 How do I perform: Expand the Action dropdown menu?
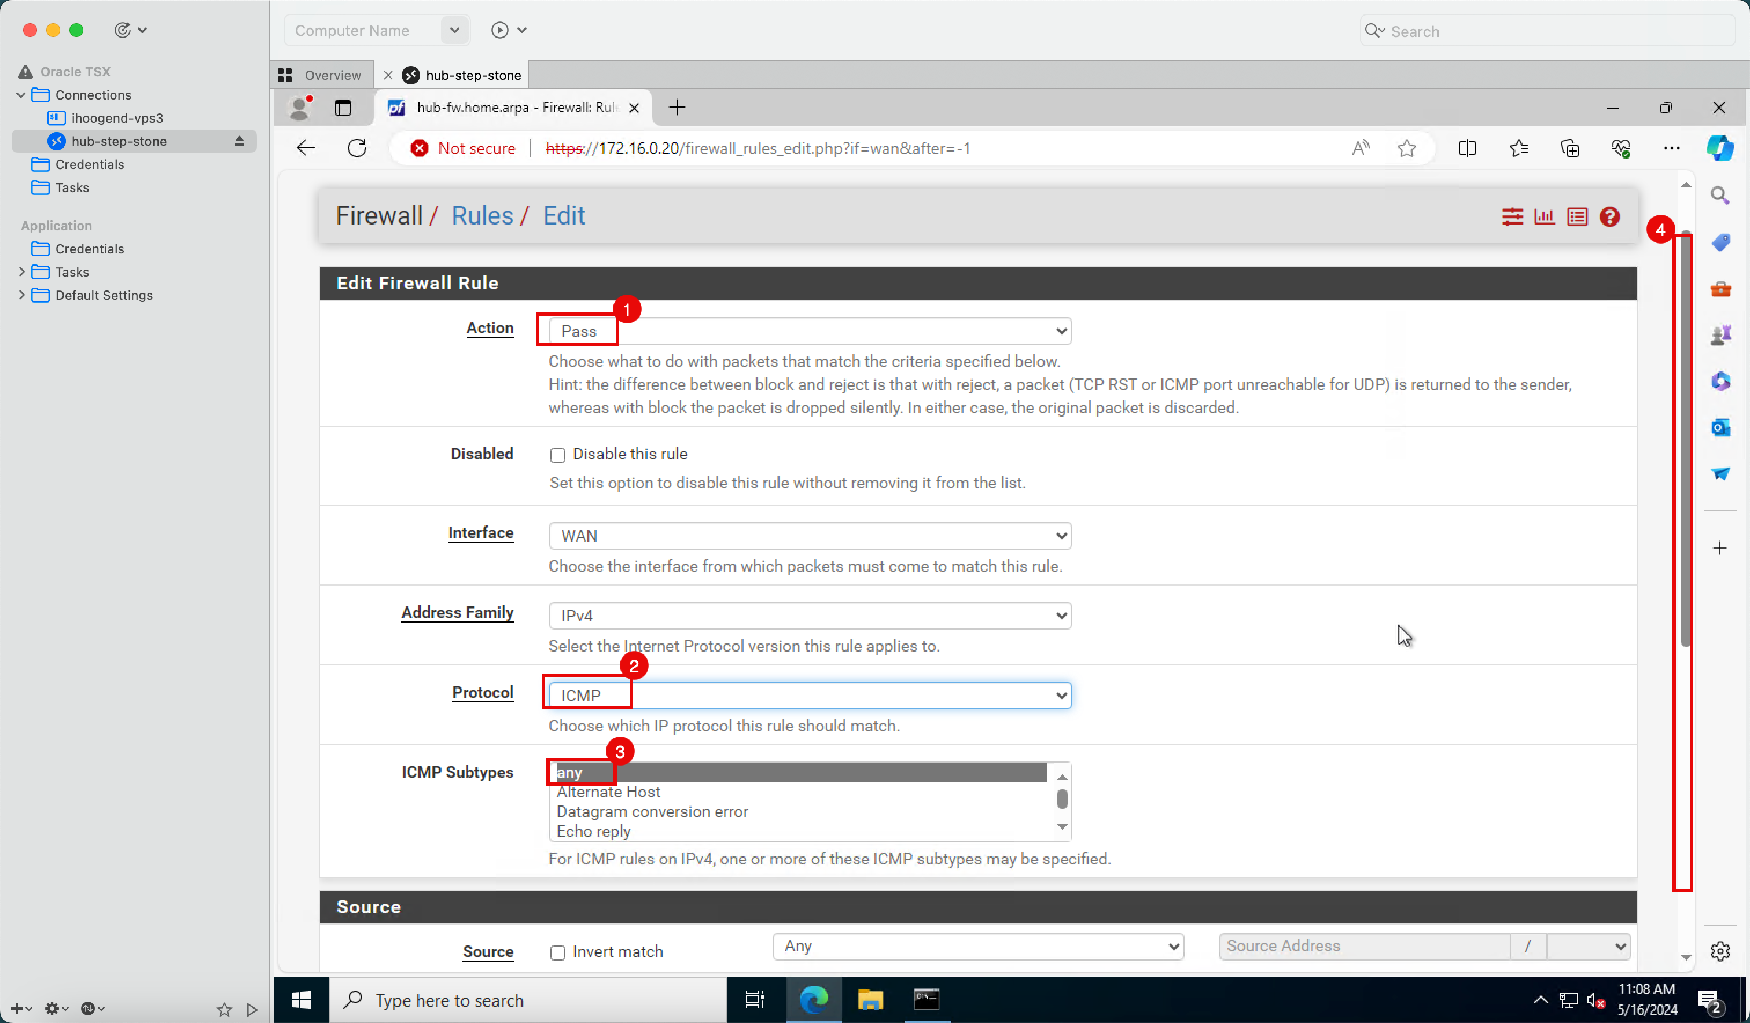pos(810,331)
